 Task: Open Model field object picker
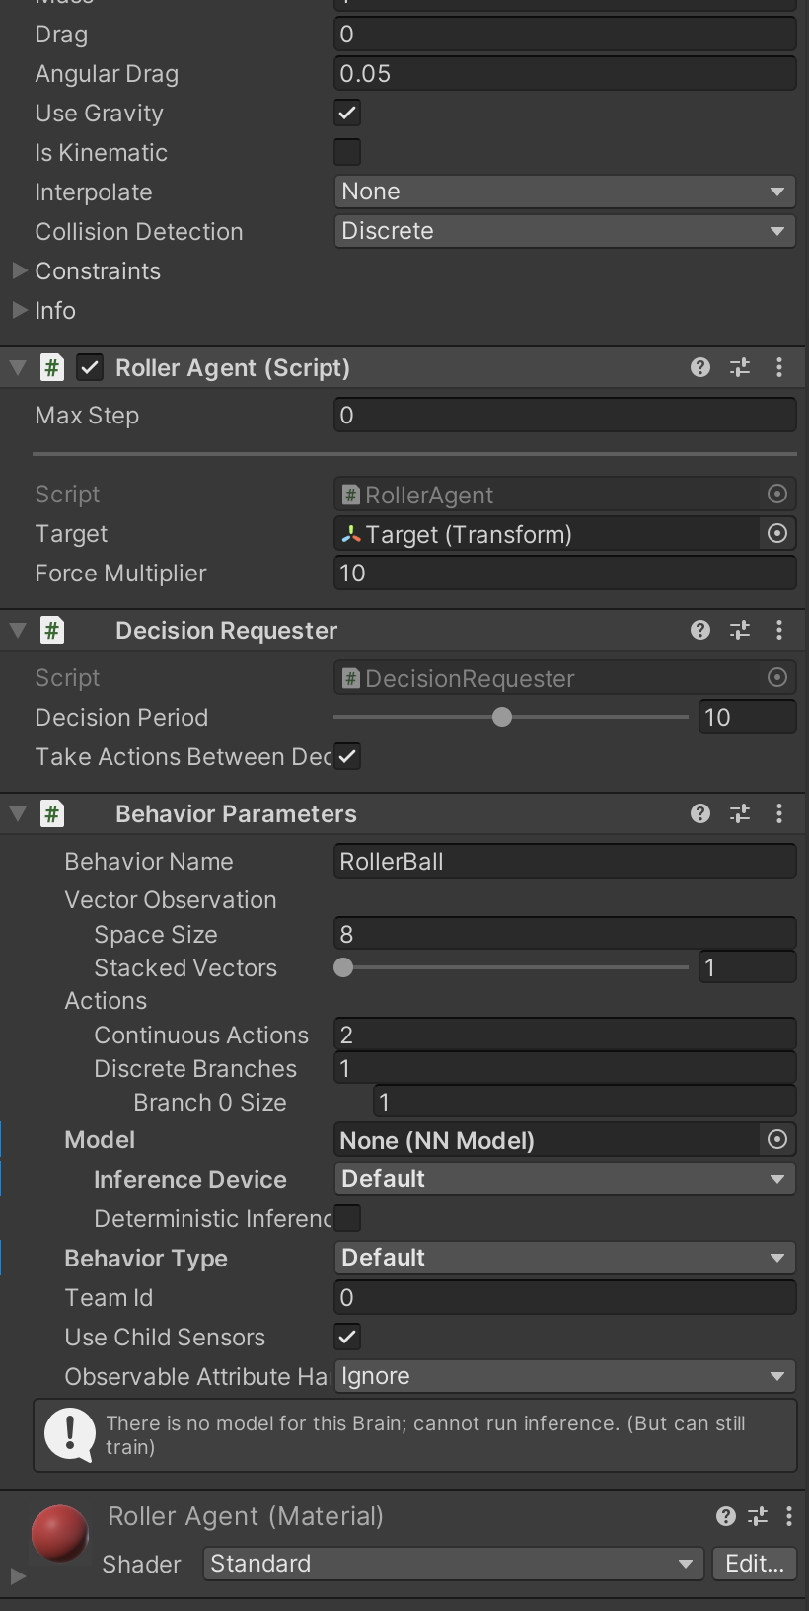click(777, 1140)
